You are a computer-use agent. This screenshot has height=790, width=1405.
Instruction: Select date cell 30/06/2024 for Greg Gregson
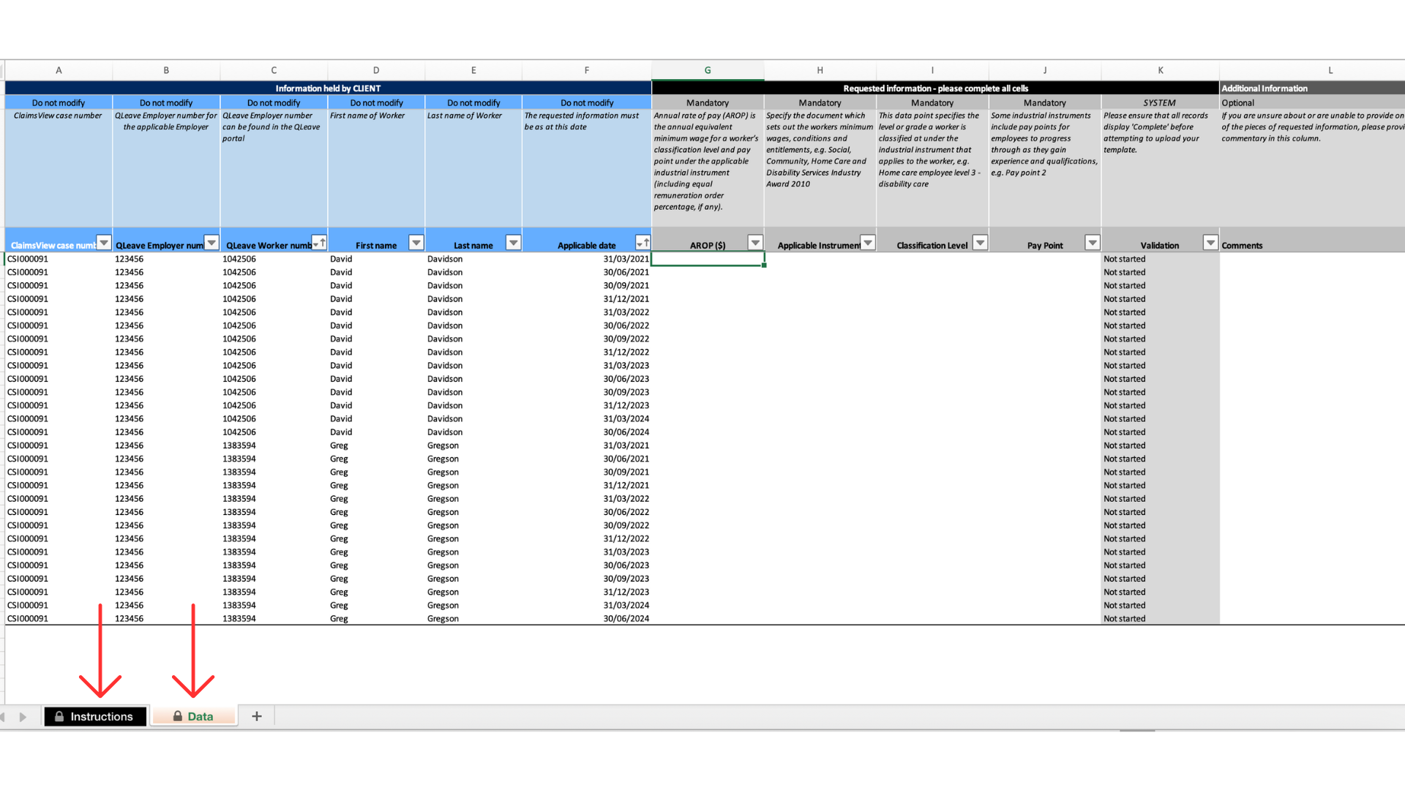tap(587, 619)
